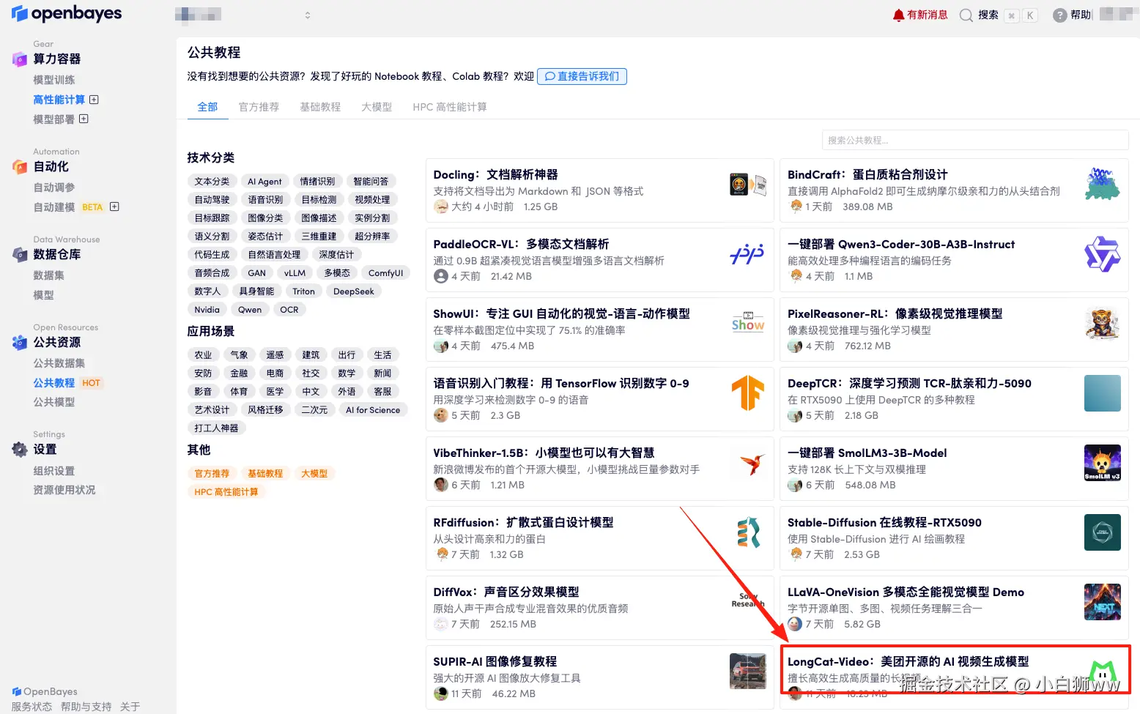Screen dimensions: 1140x714
Task: Click PixelReasoner-RL tiger thumbnail
Action: coord(1103,324)
